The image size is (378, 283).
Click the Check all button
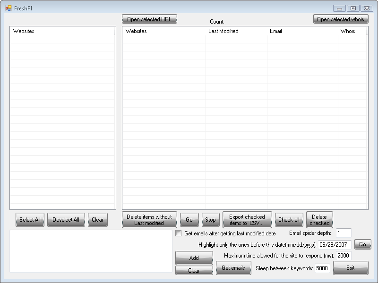(x=289, y=220)
